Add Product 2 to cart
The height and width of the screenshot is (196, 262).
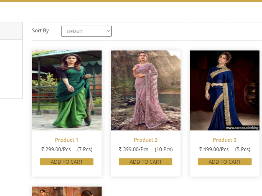145,162
